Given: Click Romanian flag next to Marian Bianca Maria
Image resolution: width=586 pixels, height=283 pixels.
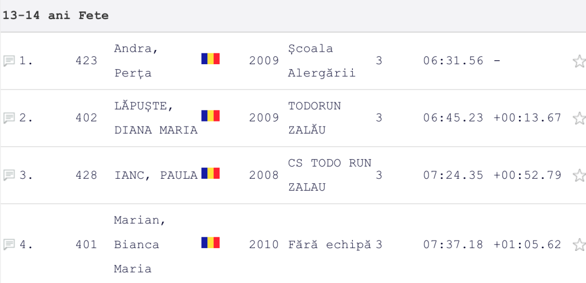Looking at the screenshot, I should pyautogui.click(x=210, y=242).
